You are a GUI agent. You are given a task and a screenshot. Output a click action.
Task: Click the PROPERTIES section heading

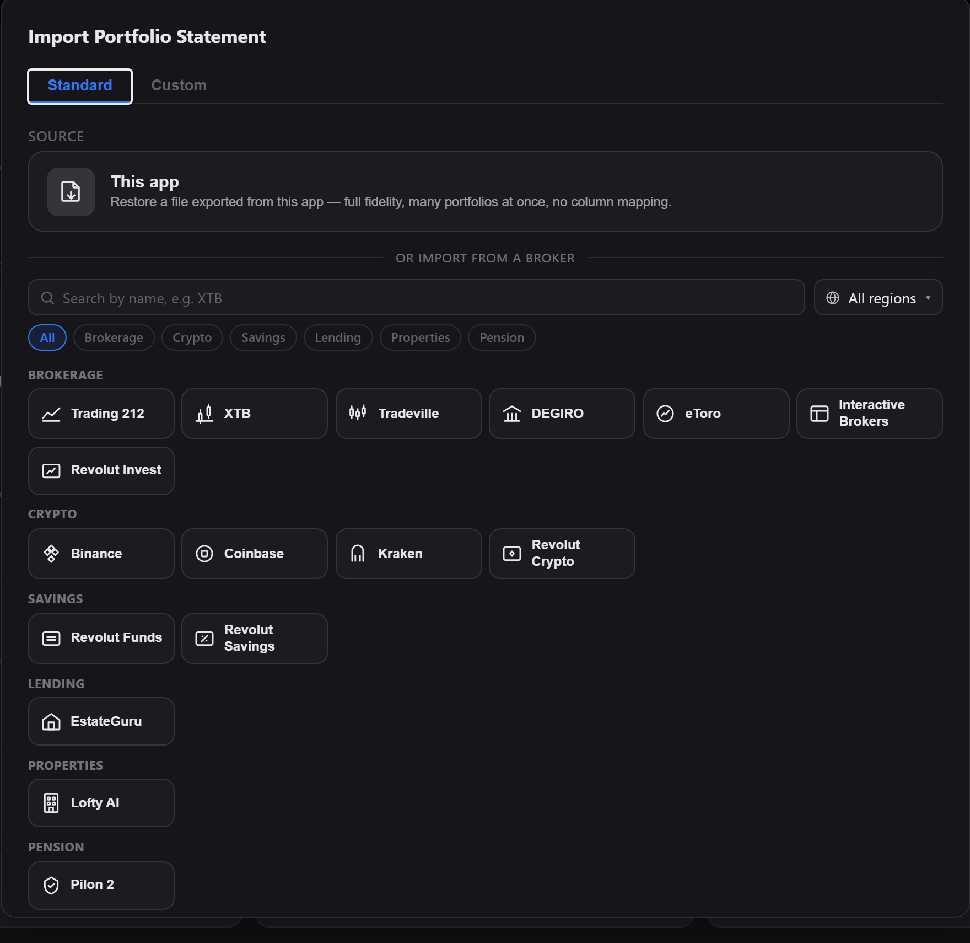click(x=66, y=765)
